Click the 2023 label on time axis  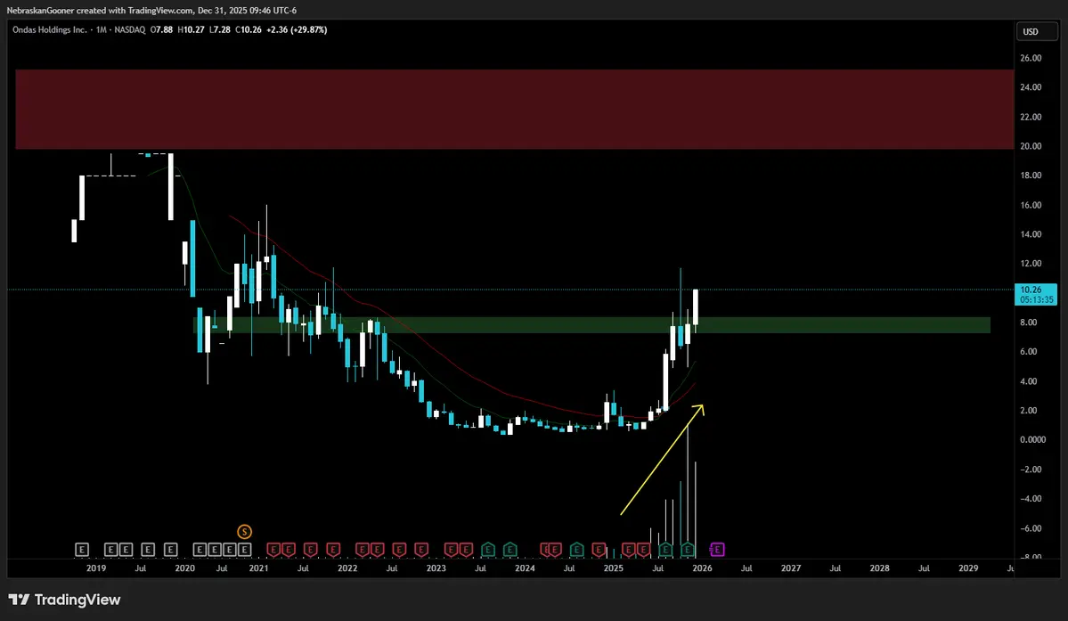[436, 568]
